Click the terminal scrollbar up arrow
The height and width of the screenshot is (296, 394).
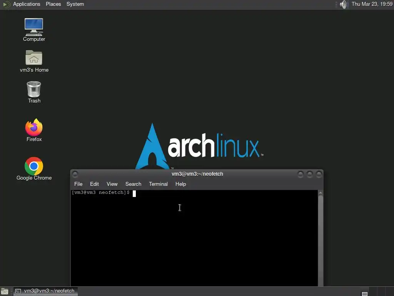[x=321, y=193]
